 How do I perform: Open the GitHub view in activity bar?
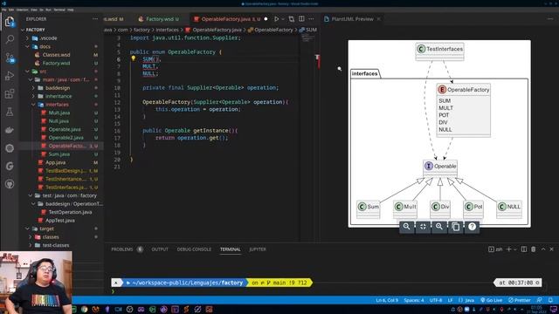(10, 184)
